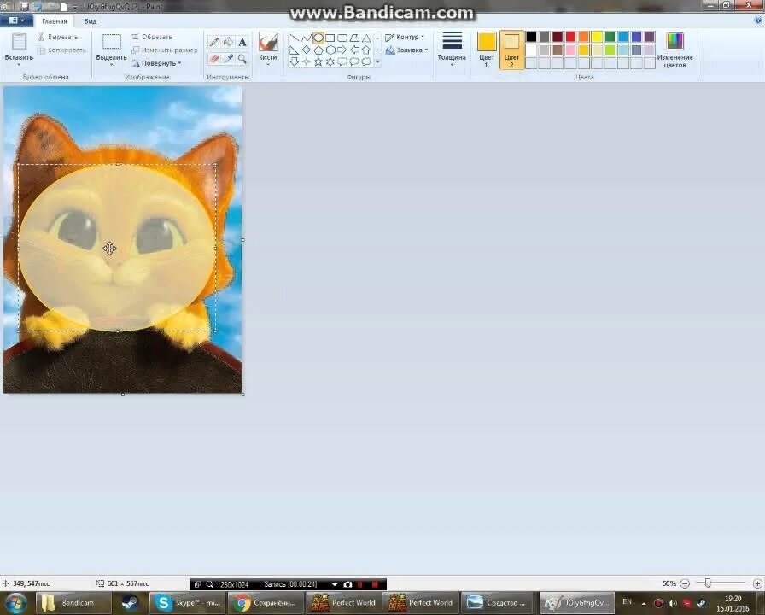The width and height of the screenshot is (765, 615).
Task: Pick the white palette color
Action: 531,50
